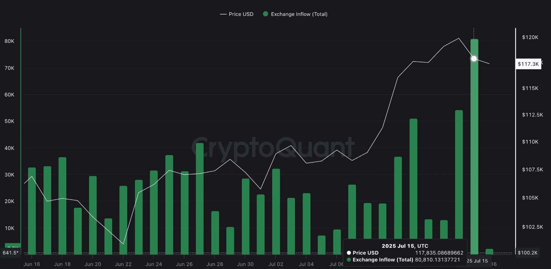Click the 'Jul 02' x-axis date label
This screenshot has width=551, height=269.
(276, 264)
